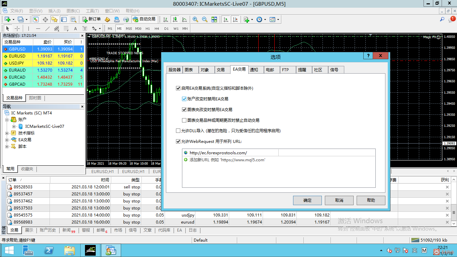The width and height of the screenshot is (457, 257).
Task: Select the equidistant channel tool
Action: click(x=57, y=28)
